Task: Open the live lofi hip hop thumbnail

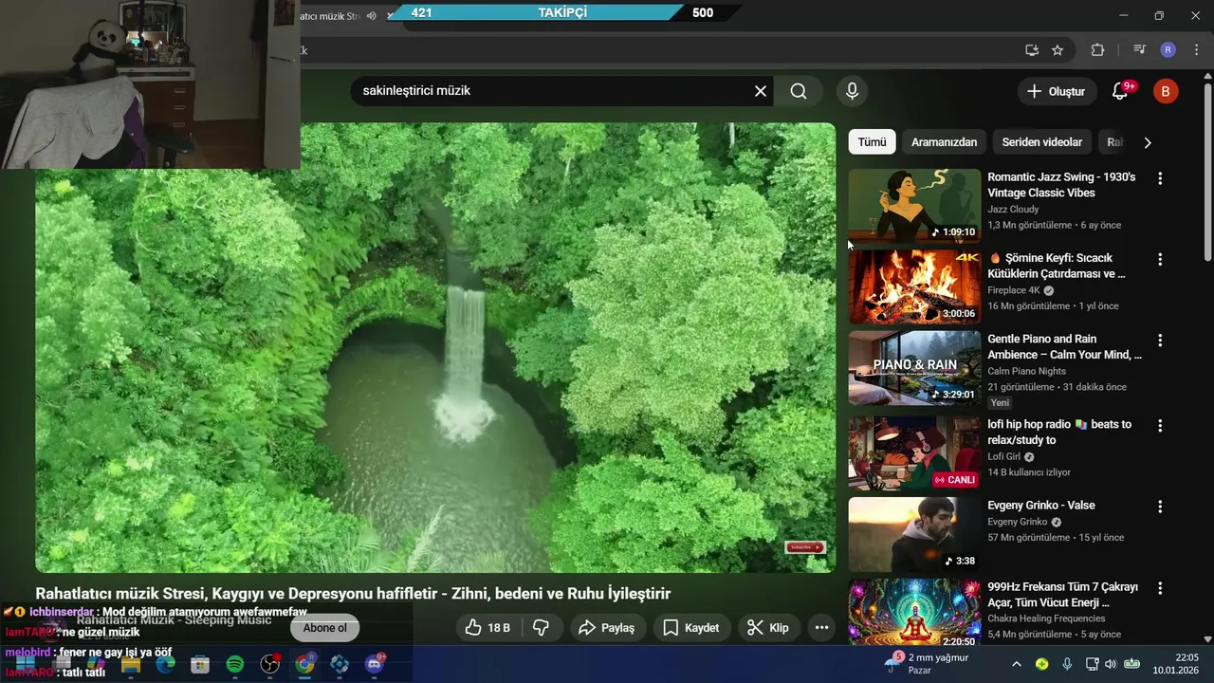Action: [x=914, y=453]
